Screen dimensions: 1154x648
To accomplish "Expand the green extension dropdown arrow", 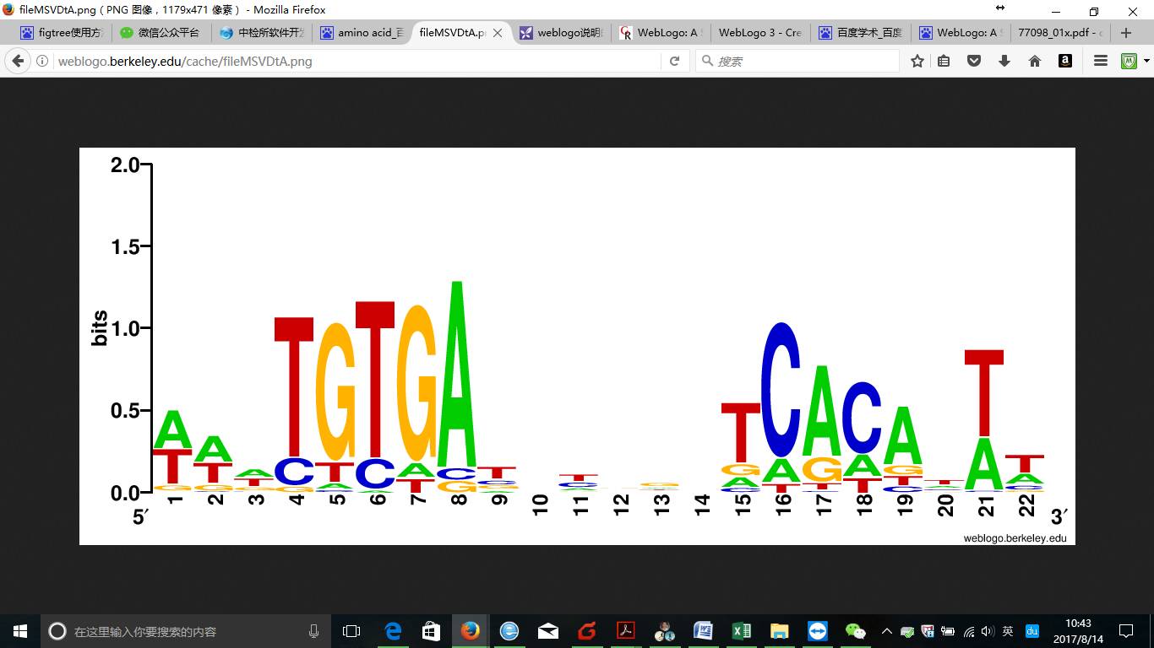I will click(x=1146, y=61).
